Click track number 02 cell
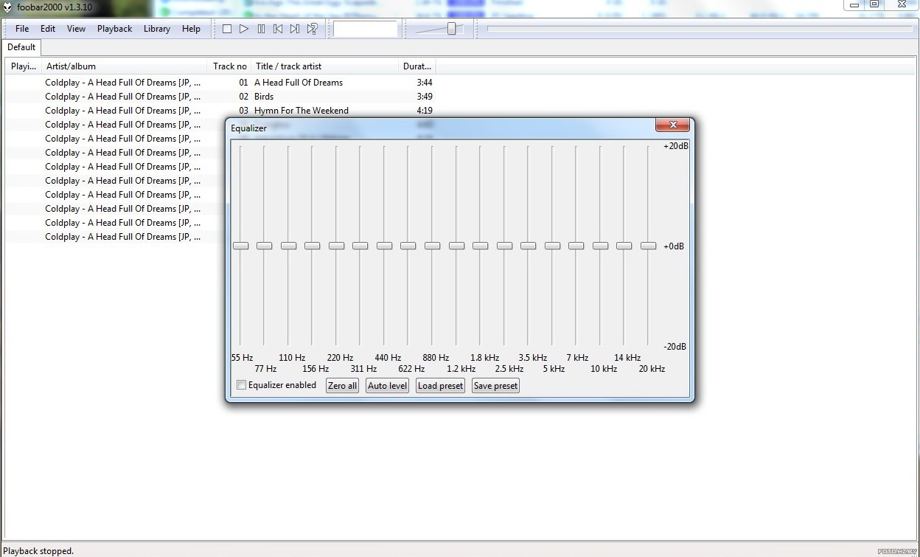920x557 pixels. (243, 97)
